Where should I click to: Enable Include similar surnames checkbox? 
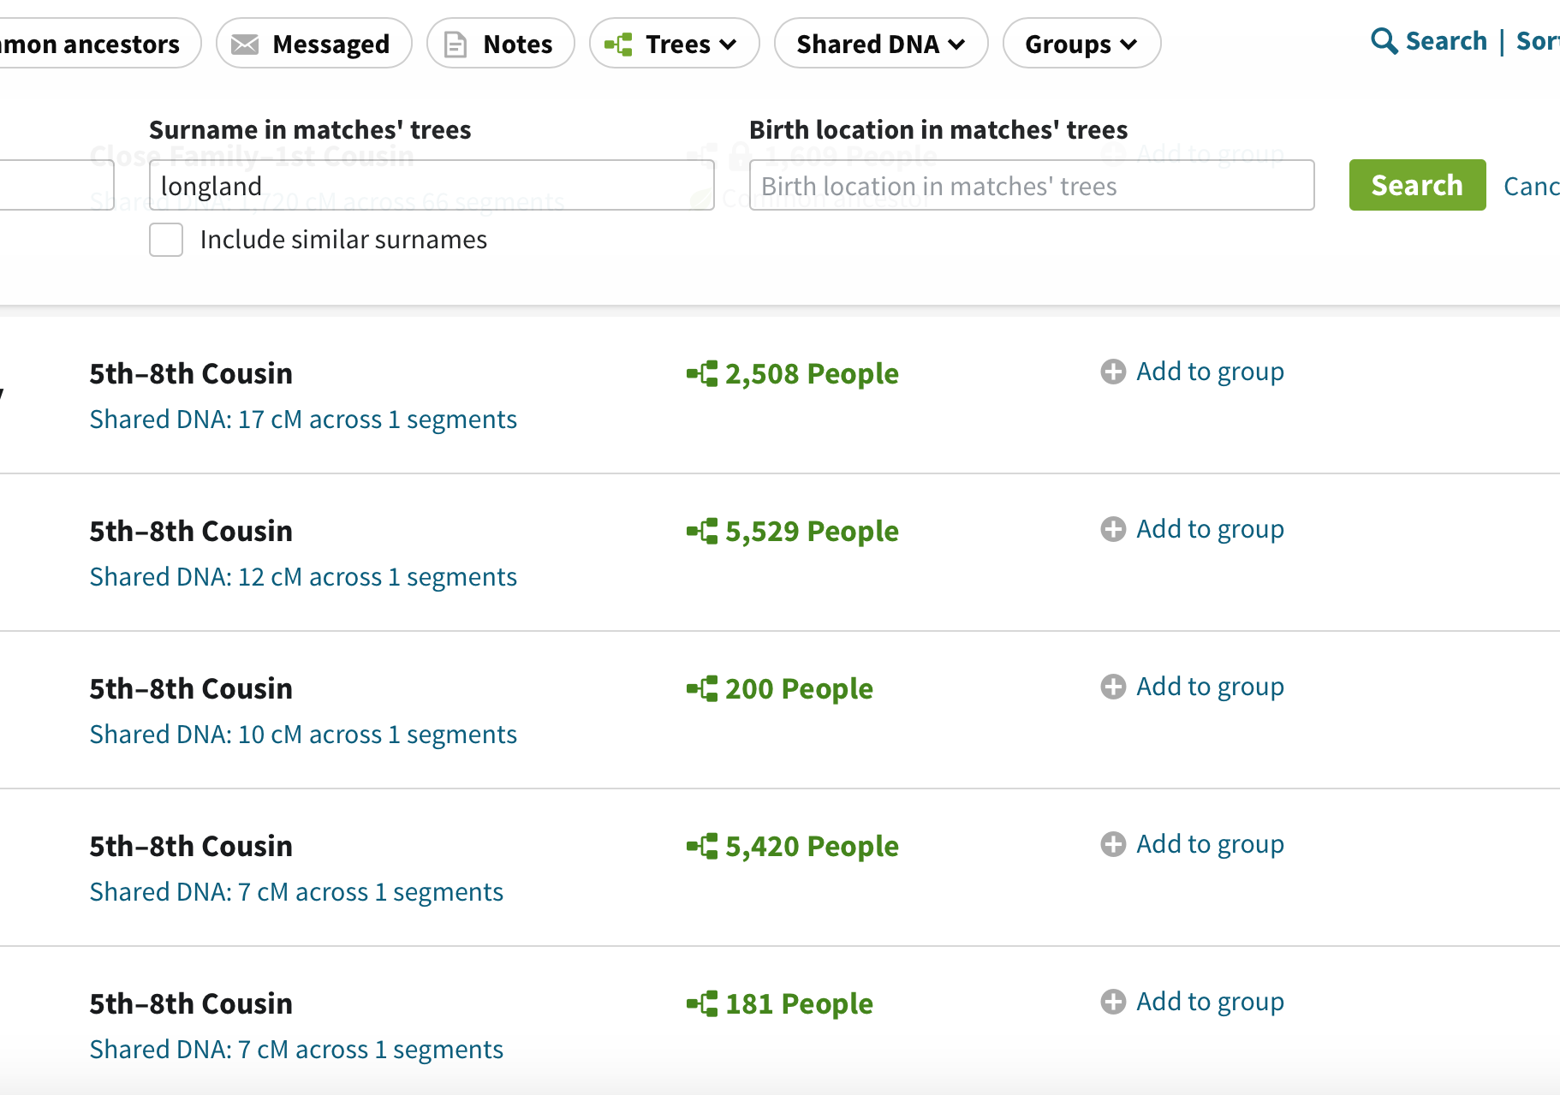coord(166,240)
